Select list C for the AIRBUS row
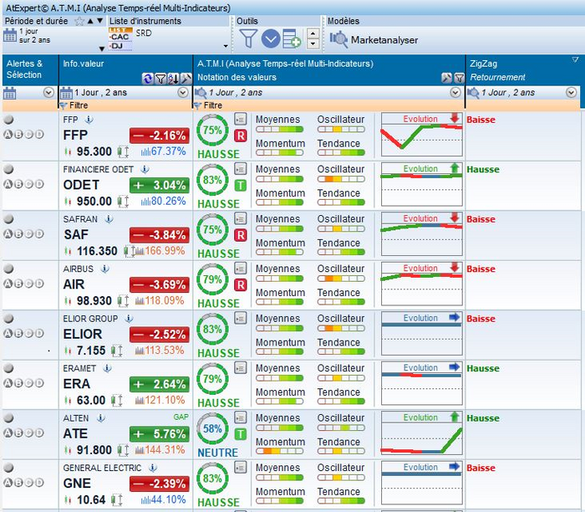Viewport: 585px width, 512px height. tap(28, 284)
